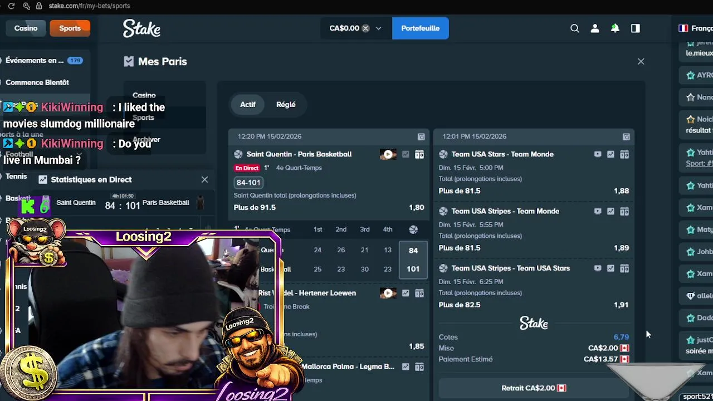The width and height of the screenshot is (713, 401).
Task: Click the 6,79 total odds value
Action: click(621, 337)
